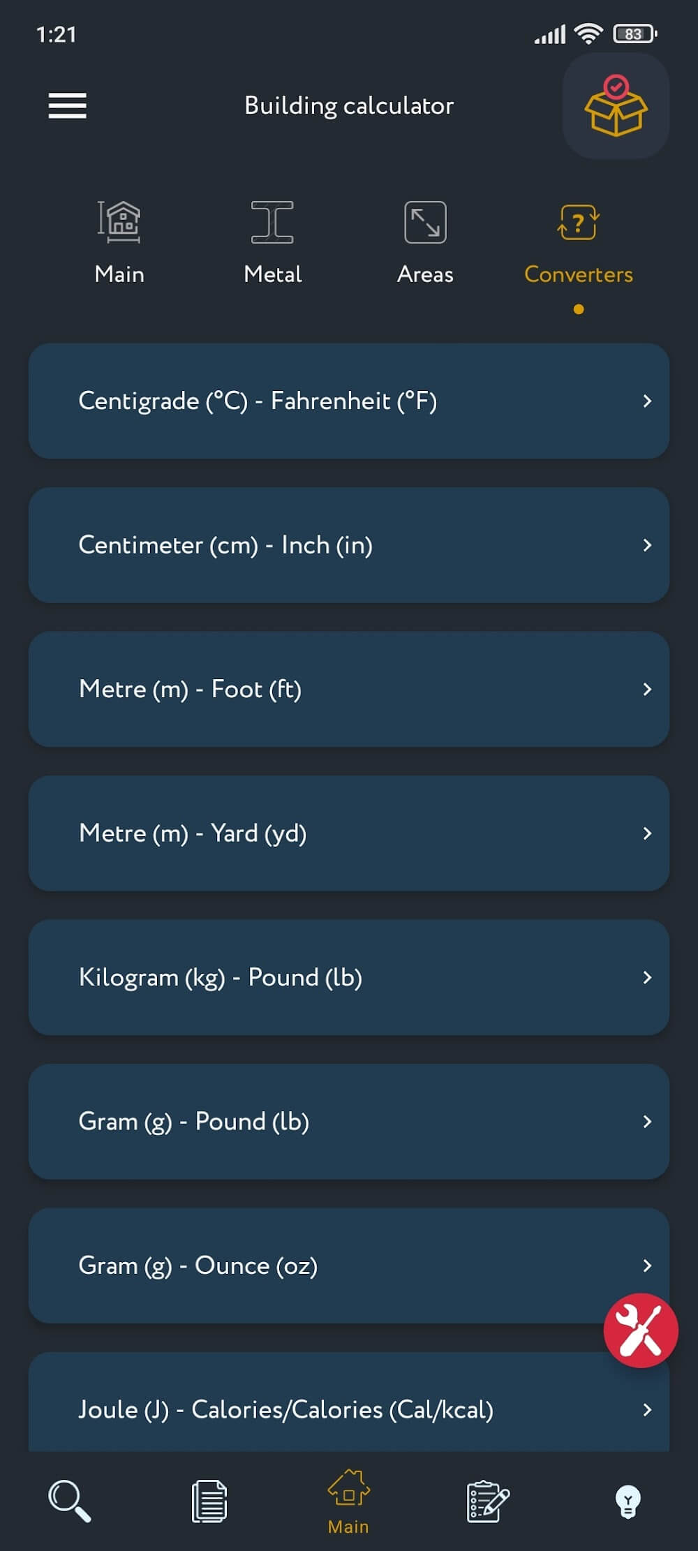Open the notes checklist with pencil icon

[x=487, y=1501]
